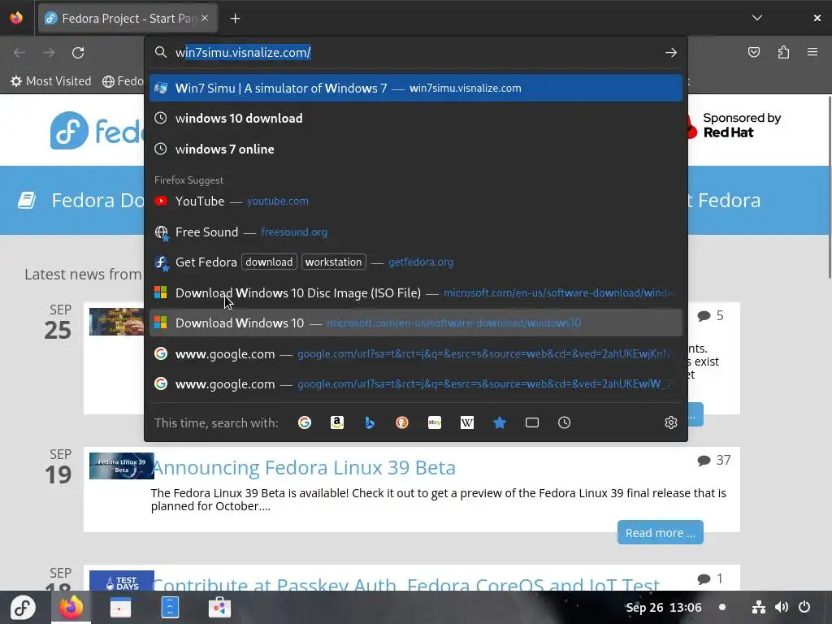This screenshot has width=832, height=624.
Task: Go forward to the next page
Action: [x=49, y=53]
